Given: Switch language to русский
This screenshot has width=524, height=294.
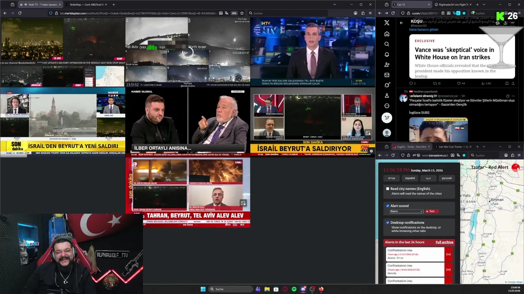Looking at the screenshot, I should pyautogui.click(x=447, y=178).
